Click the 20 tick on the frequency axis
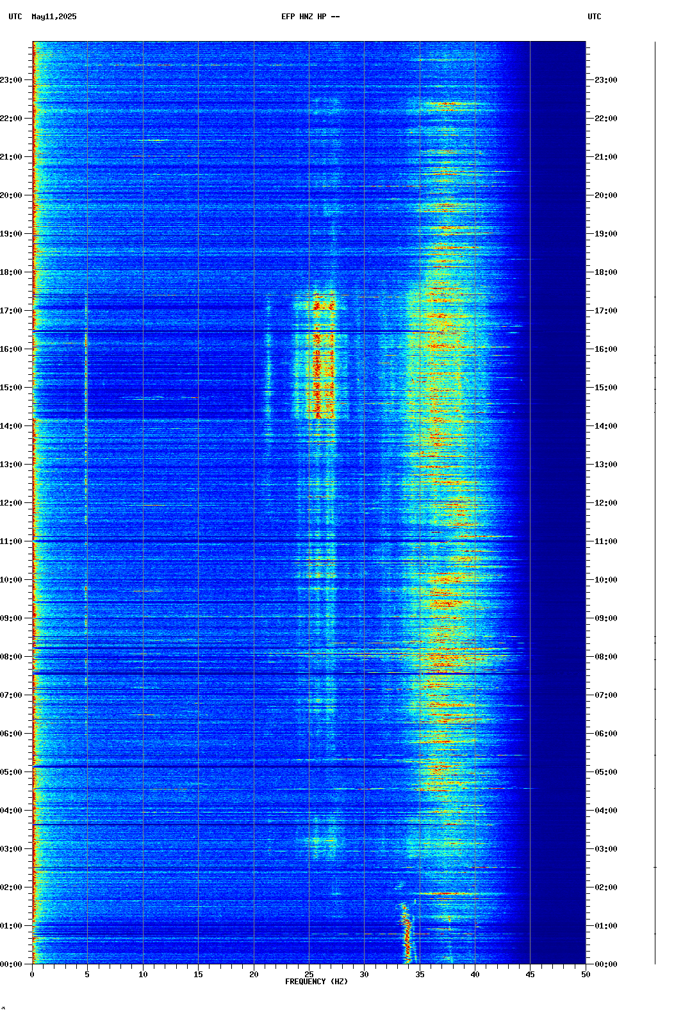This screenshot has width=683, height=1015. click(254, 975)
